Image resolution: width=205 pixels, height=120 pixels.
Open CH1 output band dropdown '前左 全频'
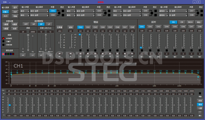pos(39,11)
